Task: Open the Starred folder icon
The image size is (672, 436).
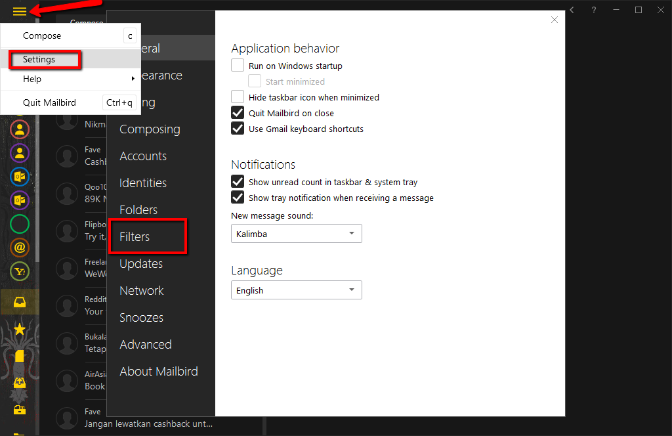Action: point(20,329)
